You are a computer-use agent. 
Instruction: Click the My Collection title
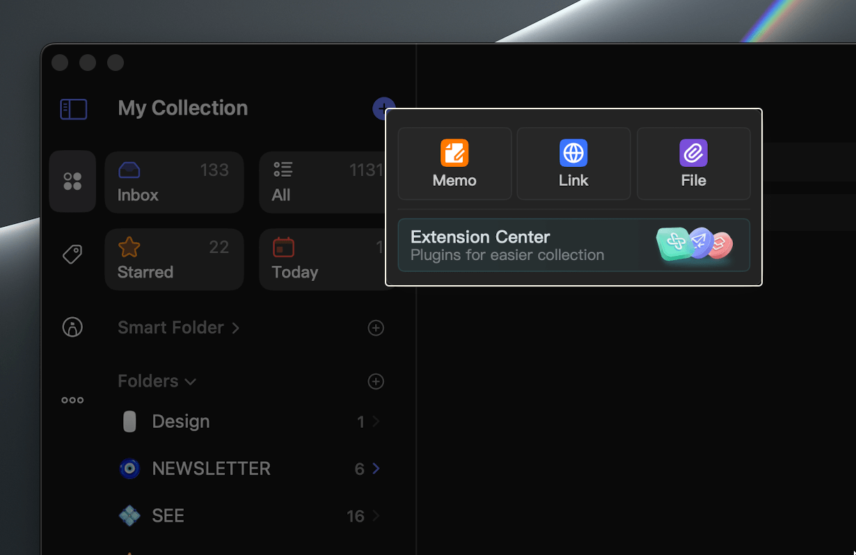coord(183,108)
